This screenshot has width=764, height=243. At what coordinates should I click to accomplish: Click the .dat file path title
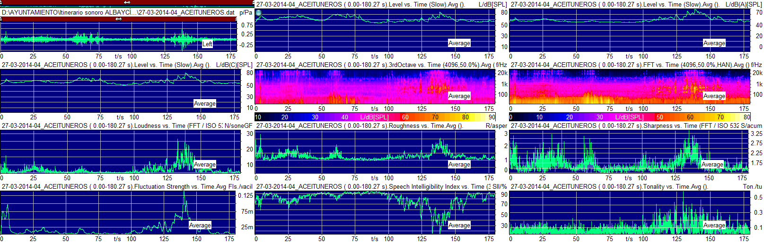pos(118,12)
